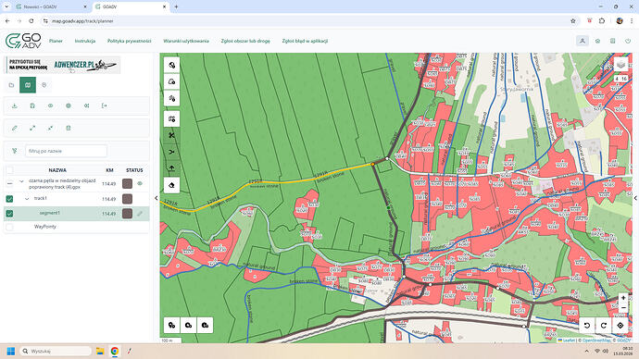This screenshot has height=359, width=639.
Task: Click the undo button on map
Action: (587, 325)
